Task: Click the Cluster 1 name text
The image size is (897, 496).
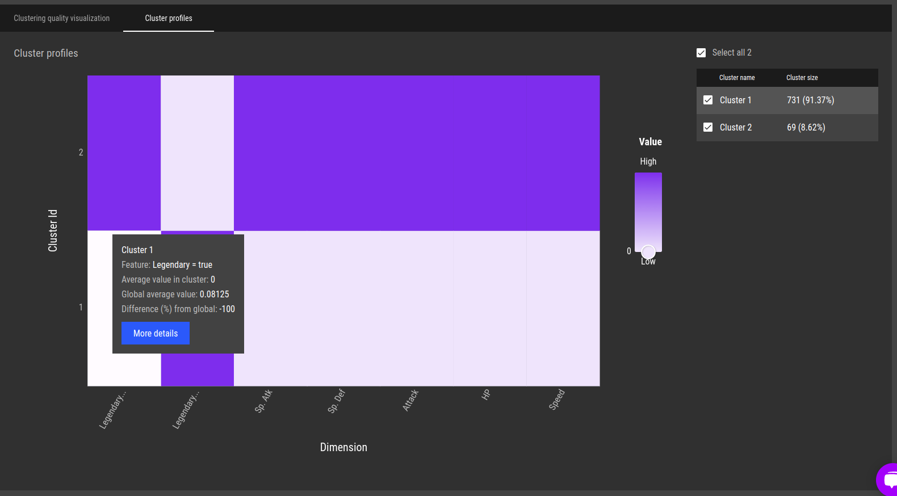Action: [736, 100]
